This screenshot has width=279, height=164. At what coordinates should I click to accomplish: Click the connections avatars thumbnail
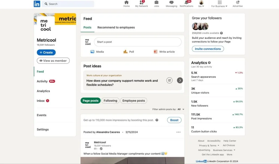tap(200, 26)
